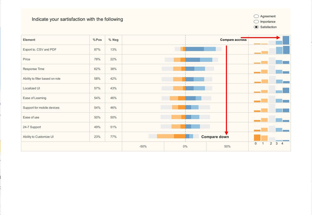Select the Export to. CSV and PDF row label
This screenshot has height=215, width=312.
pyautogui.click(x=40, y=50)
